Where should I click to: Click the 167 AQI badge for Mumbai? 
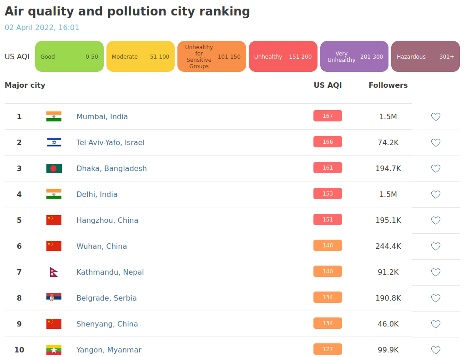(x=328, y=116)
